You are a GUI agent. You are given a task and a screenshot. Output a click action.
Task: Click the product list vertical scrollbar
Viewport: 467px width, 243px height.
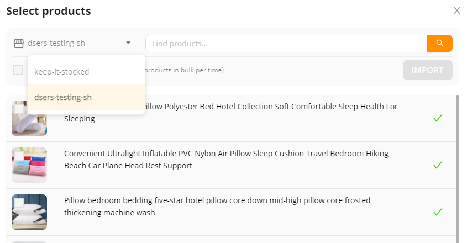[458, 169]
